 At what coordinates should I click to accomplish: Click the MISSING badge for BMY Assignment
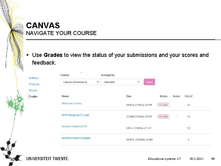pos(164,117)
